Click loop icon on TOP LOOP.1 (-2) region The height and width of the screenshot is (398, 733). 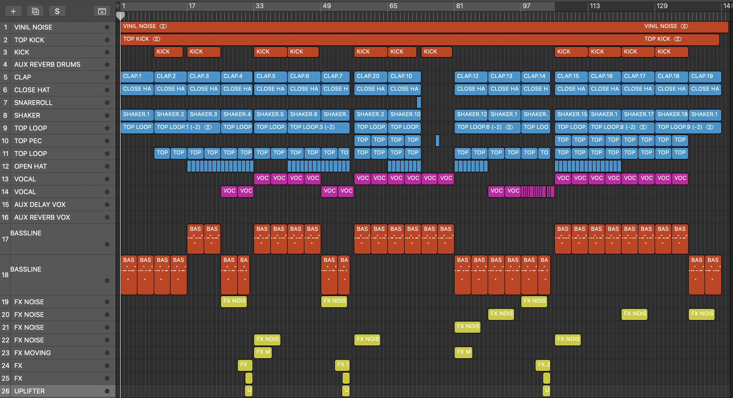pyautogui.click(x=208, y=127)
